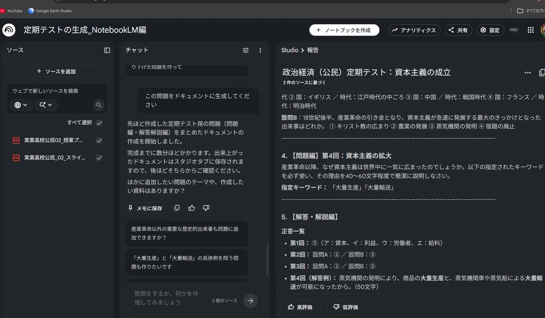Copy chat response icon
Image resolution: width=545 pixels, height=318 pixels.
[177, 208]
